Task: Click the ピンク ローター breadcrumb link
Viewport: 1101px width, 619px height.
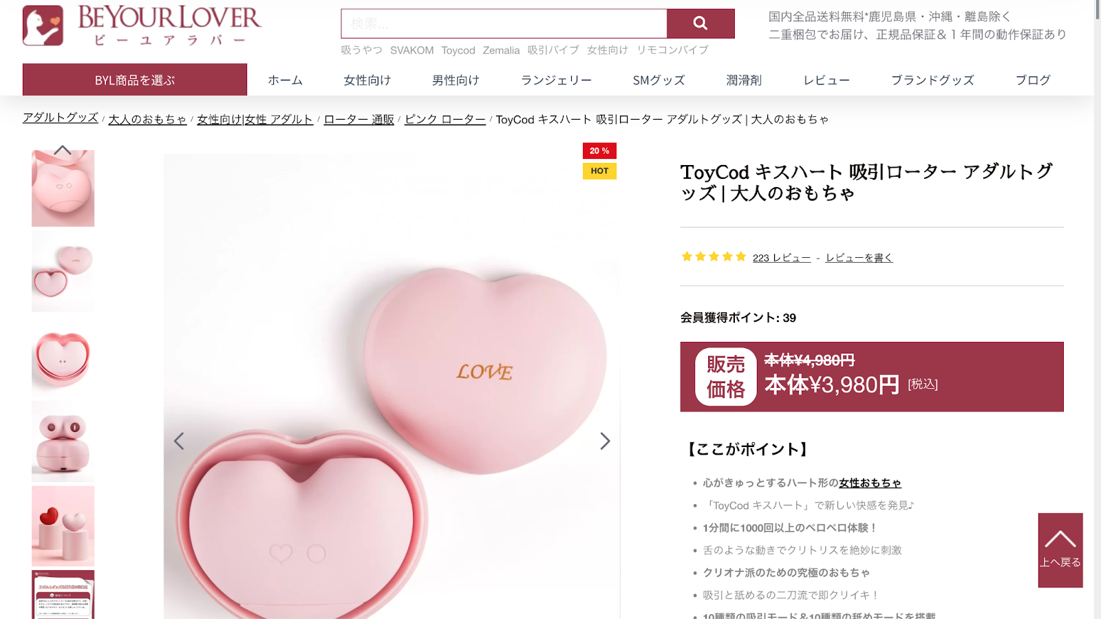Action: tap(445, 119)
